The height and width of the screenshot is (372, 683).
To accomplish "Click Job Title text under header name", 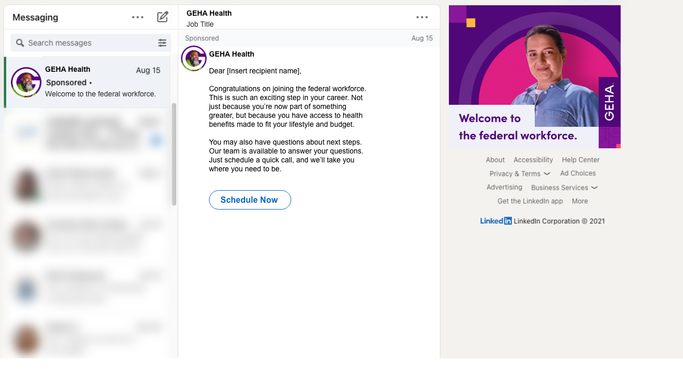I will pyautogui.click(x=200, y=24).
